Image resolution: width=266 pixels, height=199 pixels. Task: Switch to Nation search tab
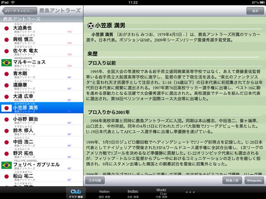(x=104, y=193)
